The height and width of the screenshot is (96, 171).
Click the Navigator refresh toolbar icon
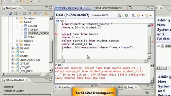10,14
